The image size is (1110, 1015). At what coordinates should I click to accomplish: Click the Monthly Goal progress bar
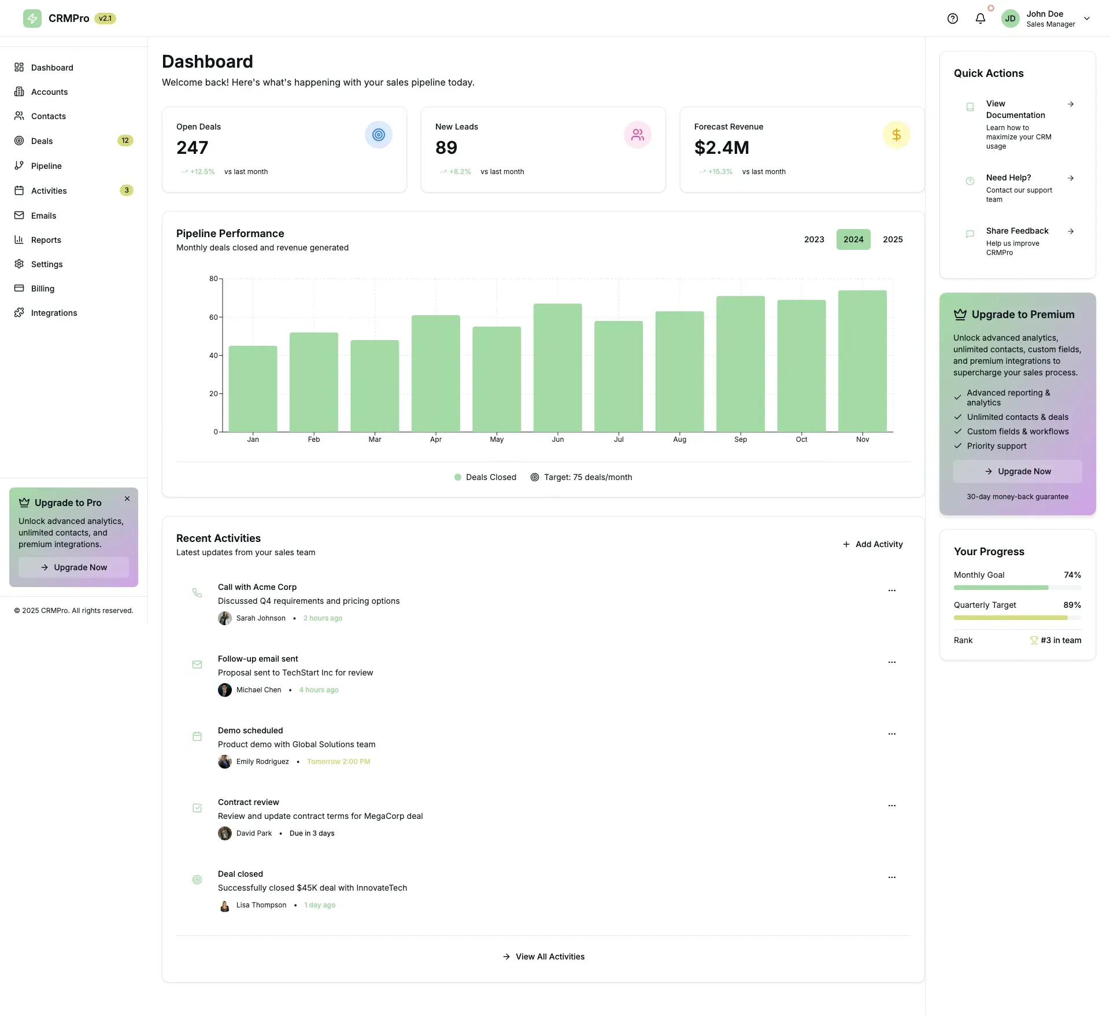1017,588
